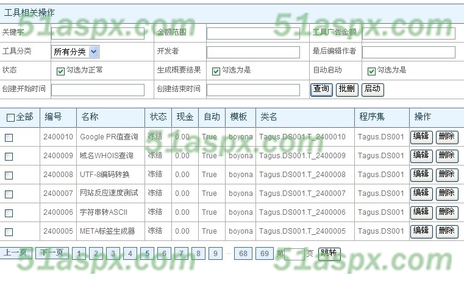Click 删除 for 字符串转ASCII row
This screenshot has width=464, height=286.
(447, 213)
